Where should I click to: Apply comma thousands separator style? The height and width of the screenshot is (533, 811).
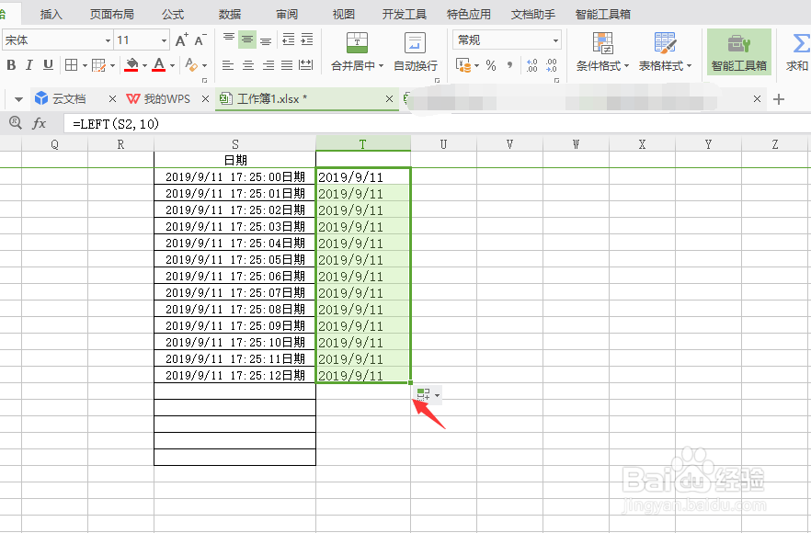(x=510, y=65)
